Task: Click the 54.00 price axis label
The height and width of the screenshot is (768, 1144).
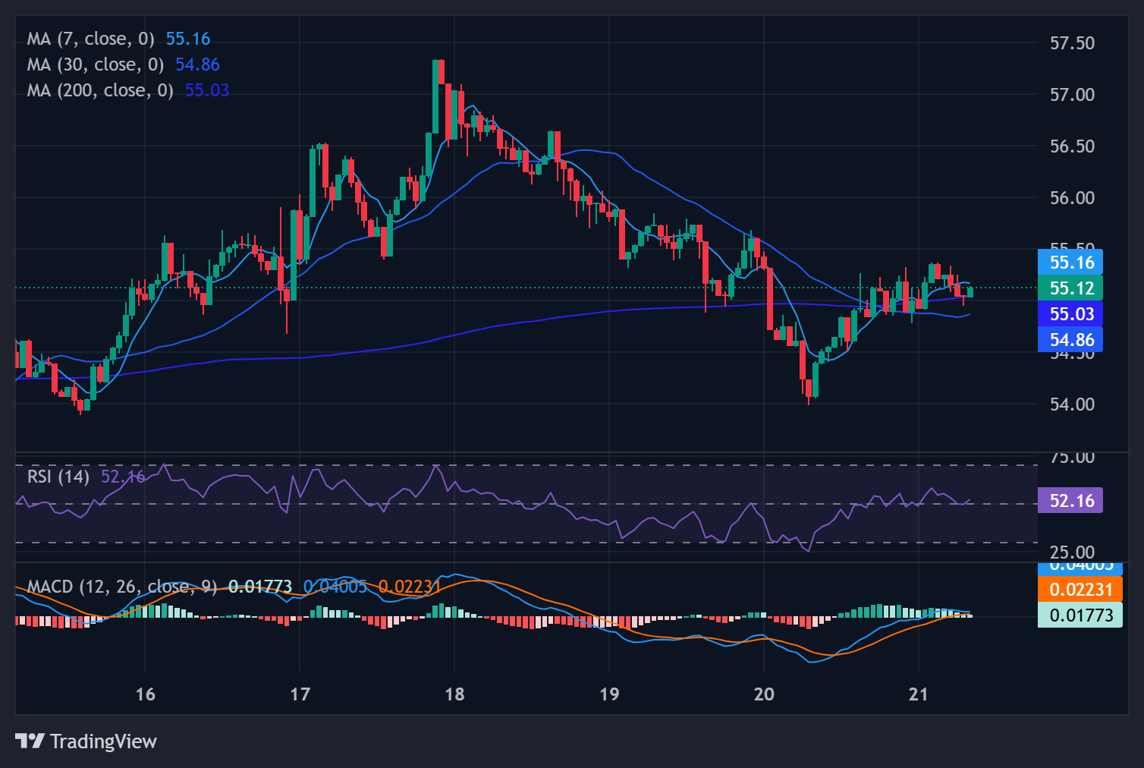Action: point(1072,404)
